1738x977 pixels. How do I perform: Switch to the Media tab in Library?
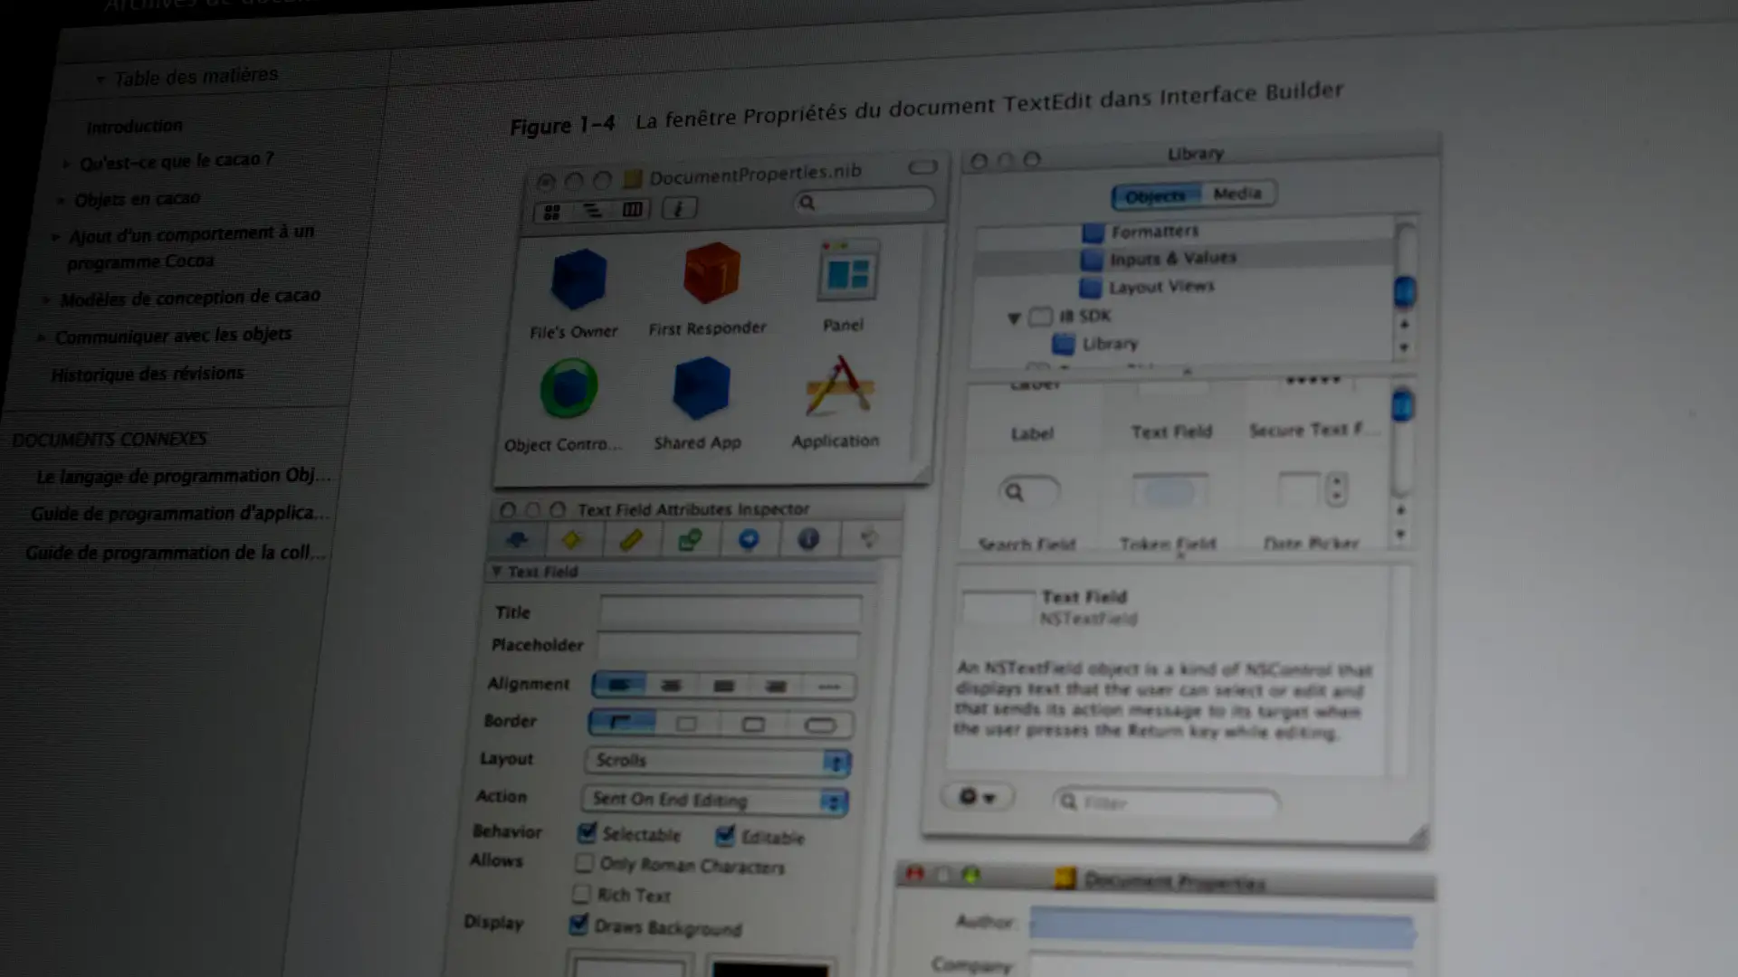1237,194
